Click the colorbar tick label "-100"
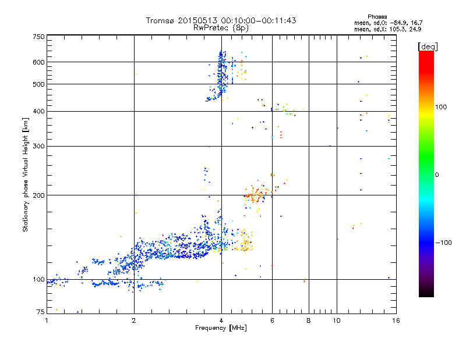The width and height of the screenshot is (466, 349). coord(444,243)
